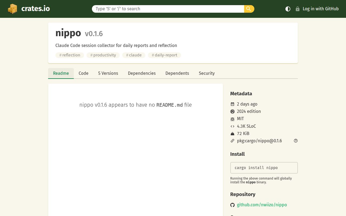Viewport: 346px width, 216px height.
Task: Switch to the Dependencies tab
Action: [142, 73]
